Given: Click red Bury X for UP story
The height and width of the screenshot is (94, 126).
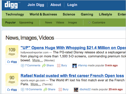Looking at the screenshot, I should click(59, 66).
